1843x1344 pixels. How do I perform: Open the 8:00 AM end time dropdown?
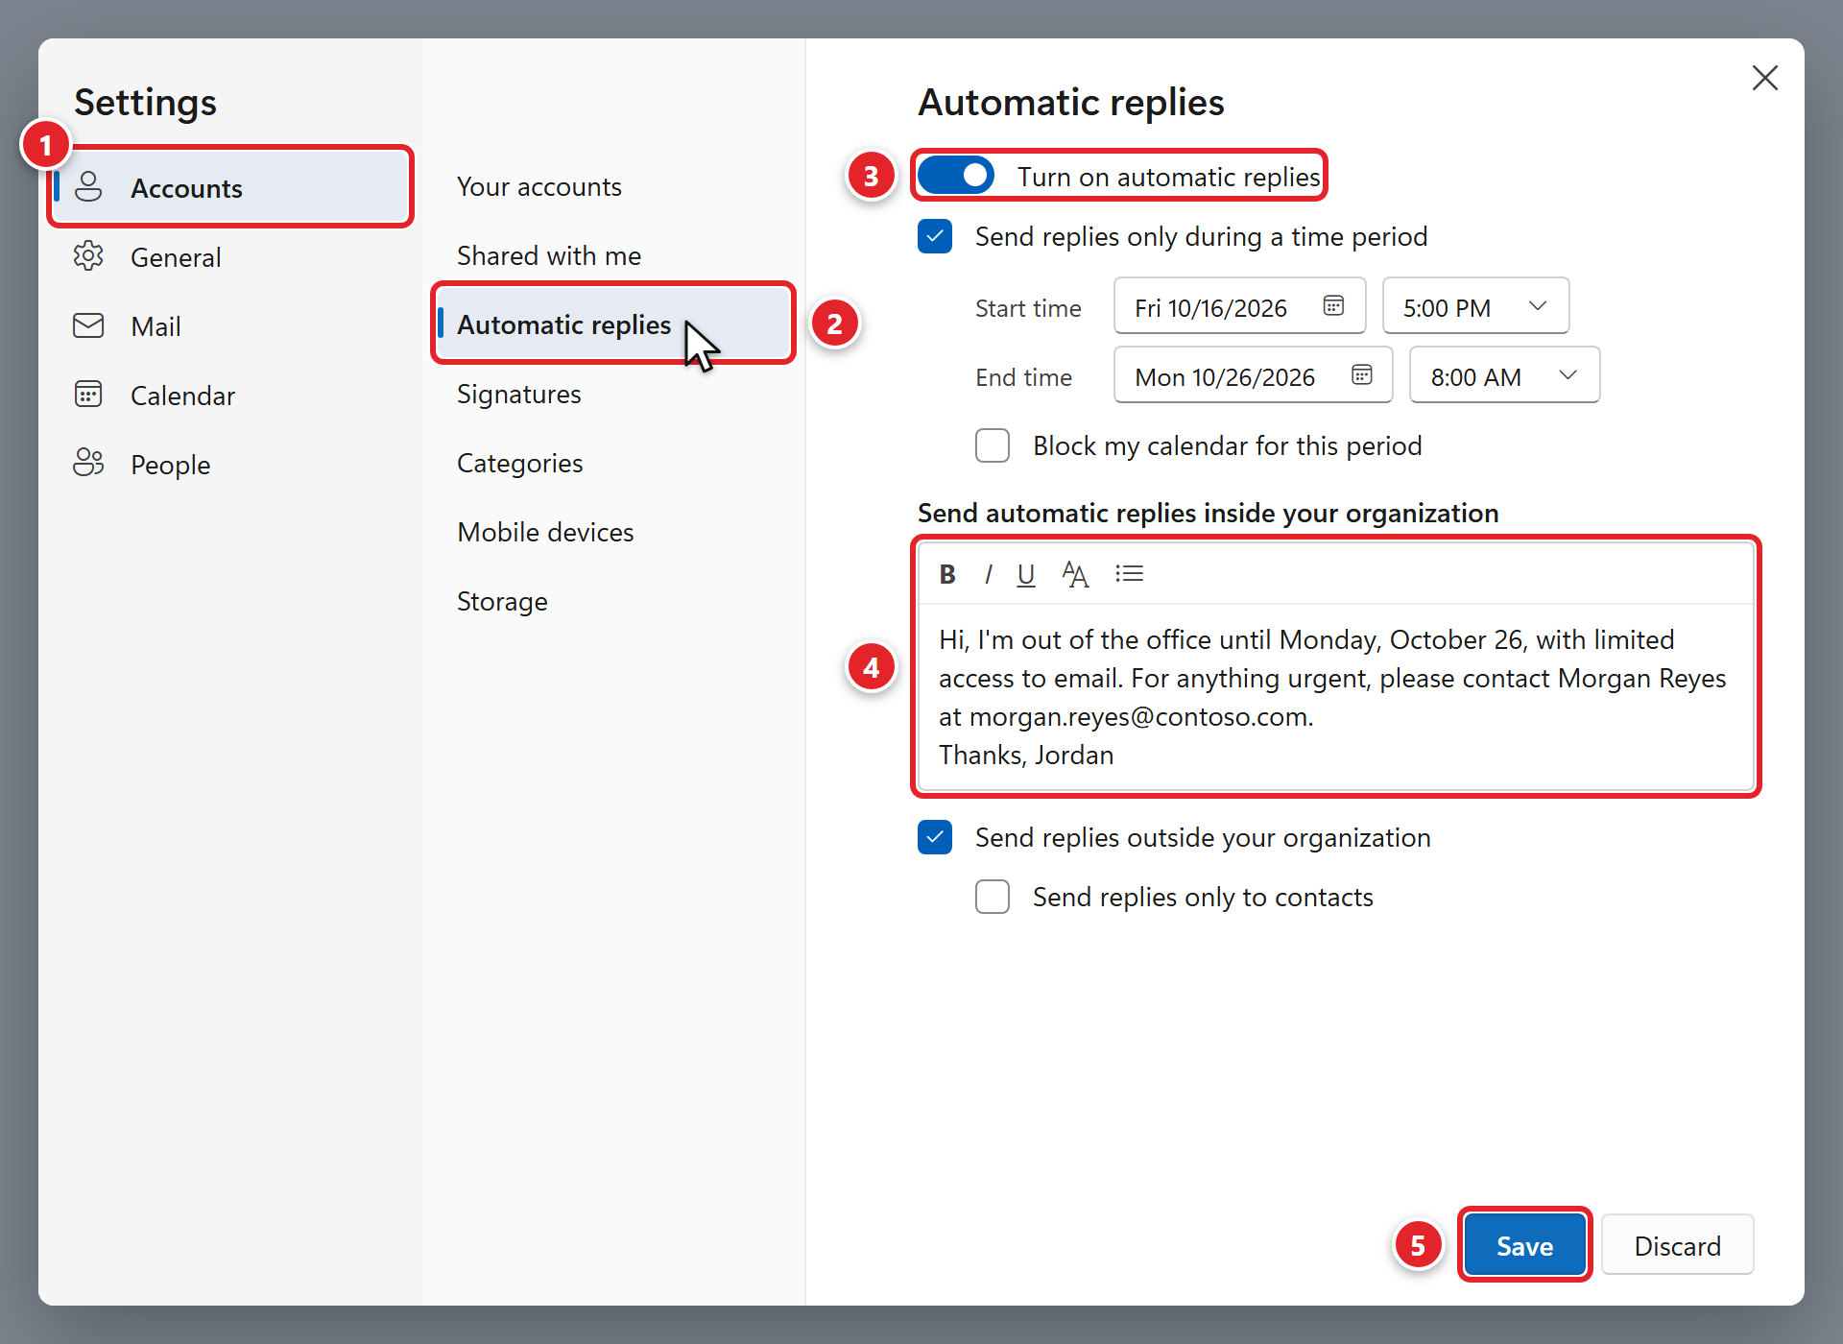point(1504,375)
